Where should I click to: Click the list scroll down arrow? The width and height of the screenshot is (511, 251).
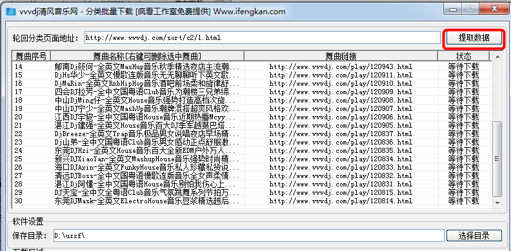click(x=497, y=203)
